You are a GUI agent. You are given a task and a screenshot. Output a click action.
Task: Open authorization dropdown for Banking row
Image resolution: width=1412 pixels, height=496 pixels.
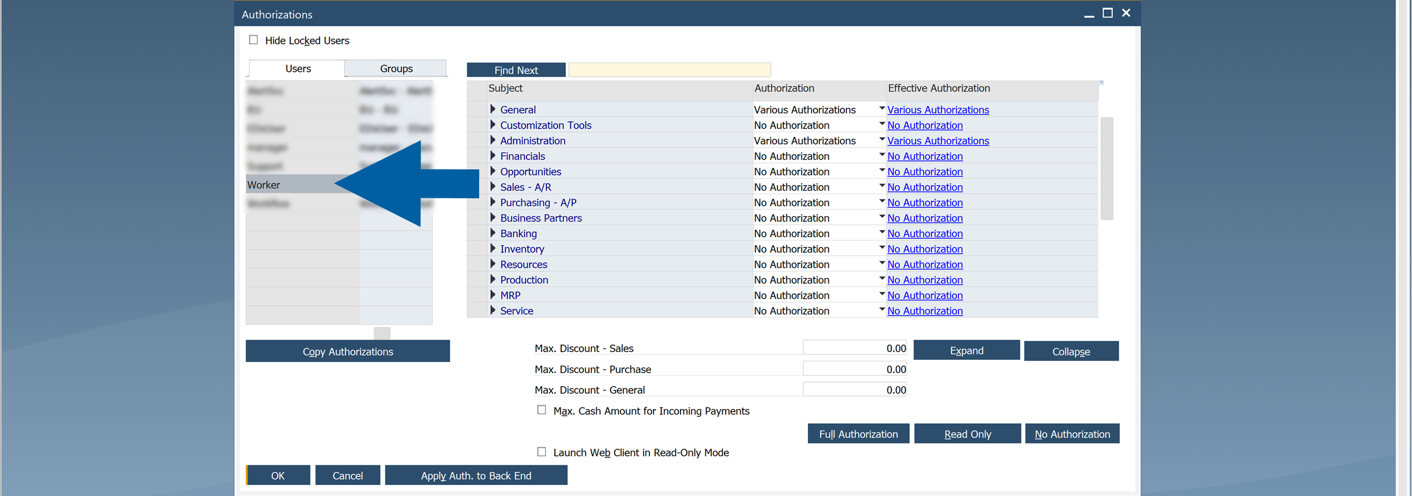pos(882,232)
